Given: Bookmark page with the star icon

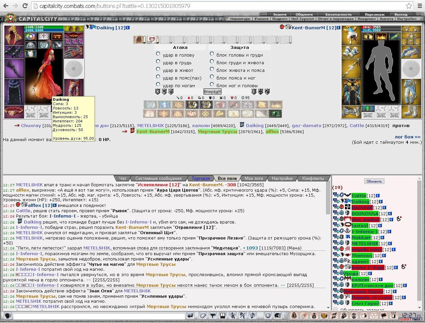Looking at the screenshot, I should [409, 6].
